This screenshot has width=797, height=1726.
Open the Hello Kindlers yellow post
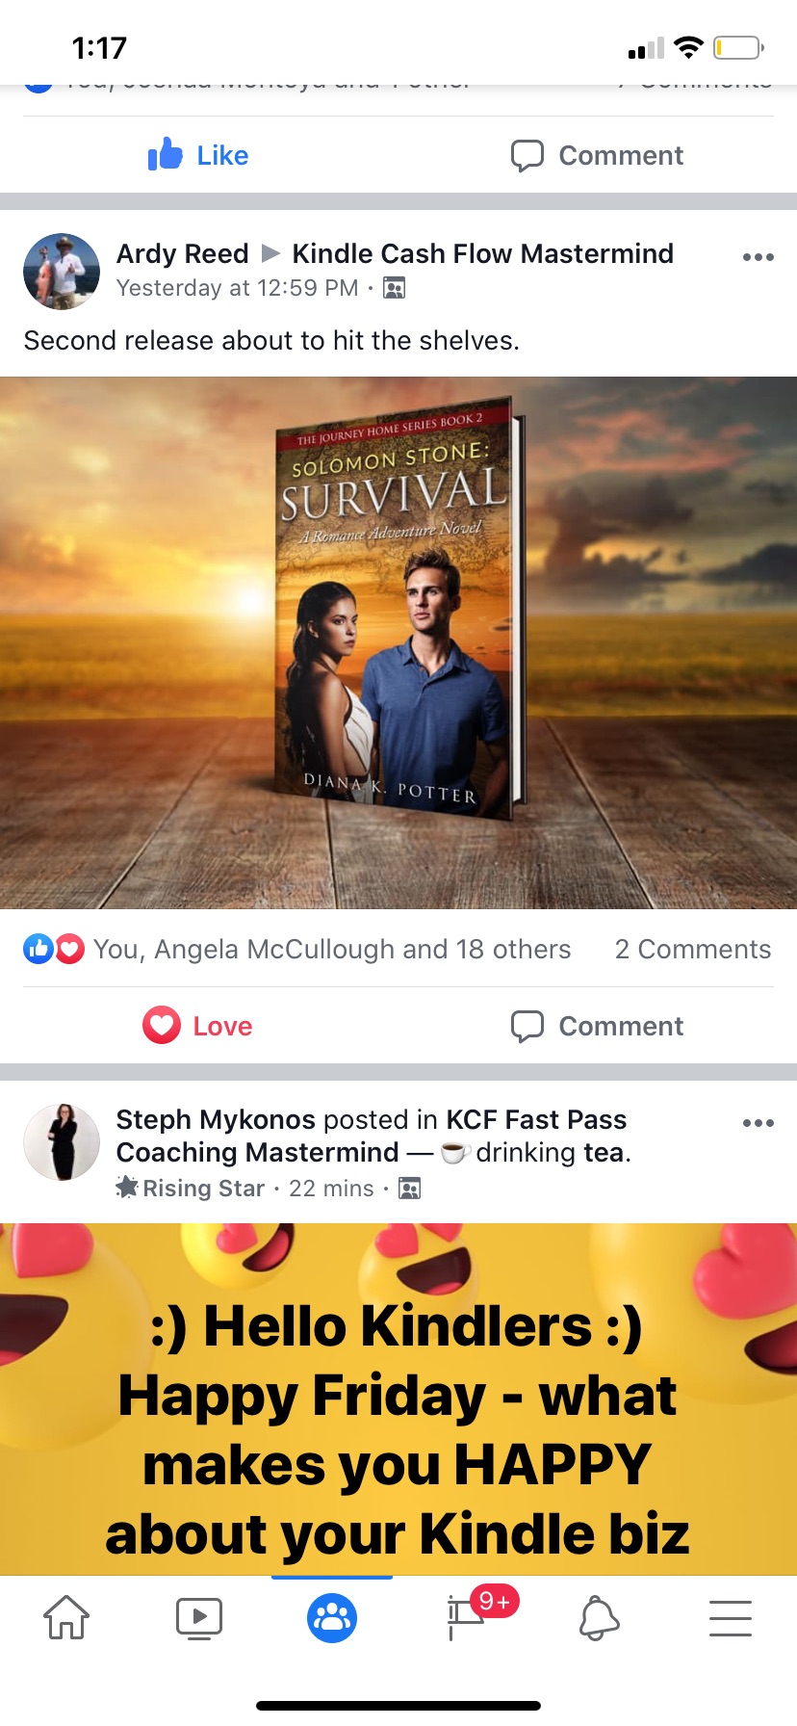point(398,1399)
